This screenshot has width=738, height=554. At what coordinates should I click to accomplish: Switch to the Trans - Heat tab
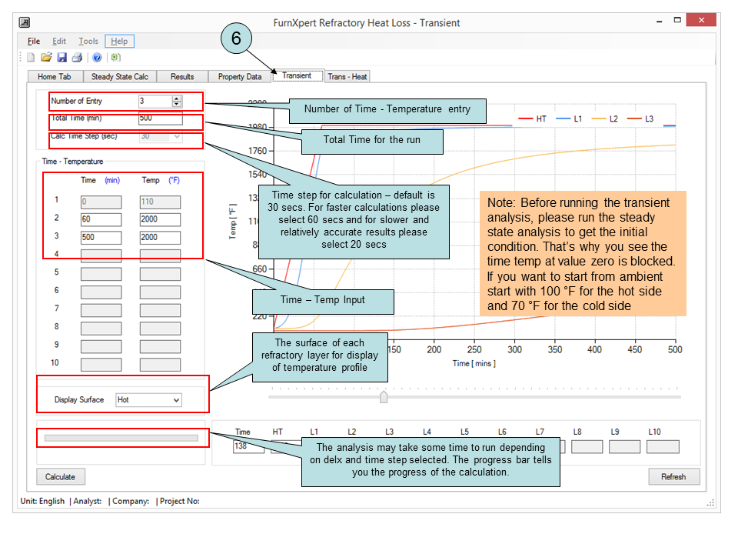347,77
